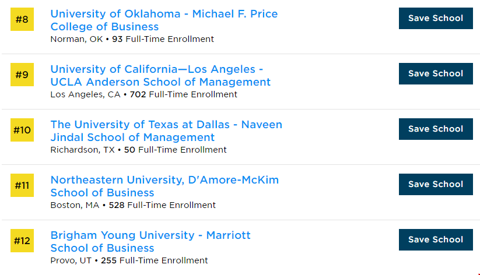The height and width of the screenshot is (275, 480).
Task: Open University of Oklahoma Price College link
Action: click(164, 20)
